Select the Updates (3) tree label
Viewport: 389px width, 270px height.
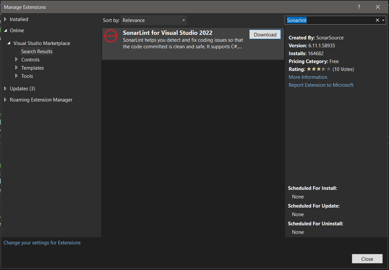point(22,89)
